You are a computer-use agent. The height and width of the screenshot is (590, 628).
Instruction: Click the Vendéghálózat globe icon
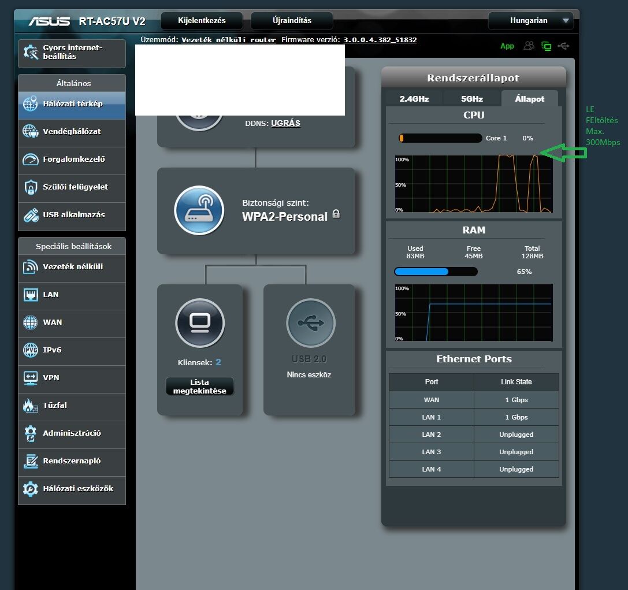point(31,131)
